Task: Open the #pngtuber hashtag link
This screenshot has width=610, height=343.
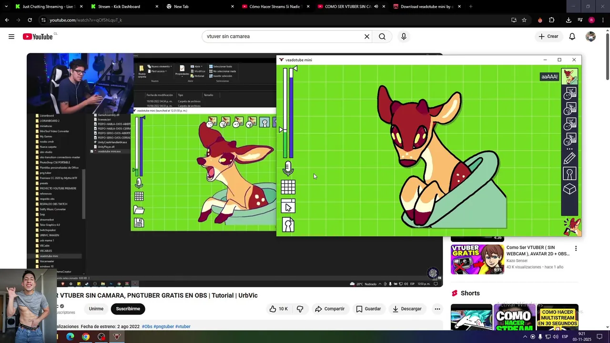Action: pyautogui.click(x=163, y=326)
